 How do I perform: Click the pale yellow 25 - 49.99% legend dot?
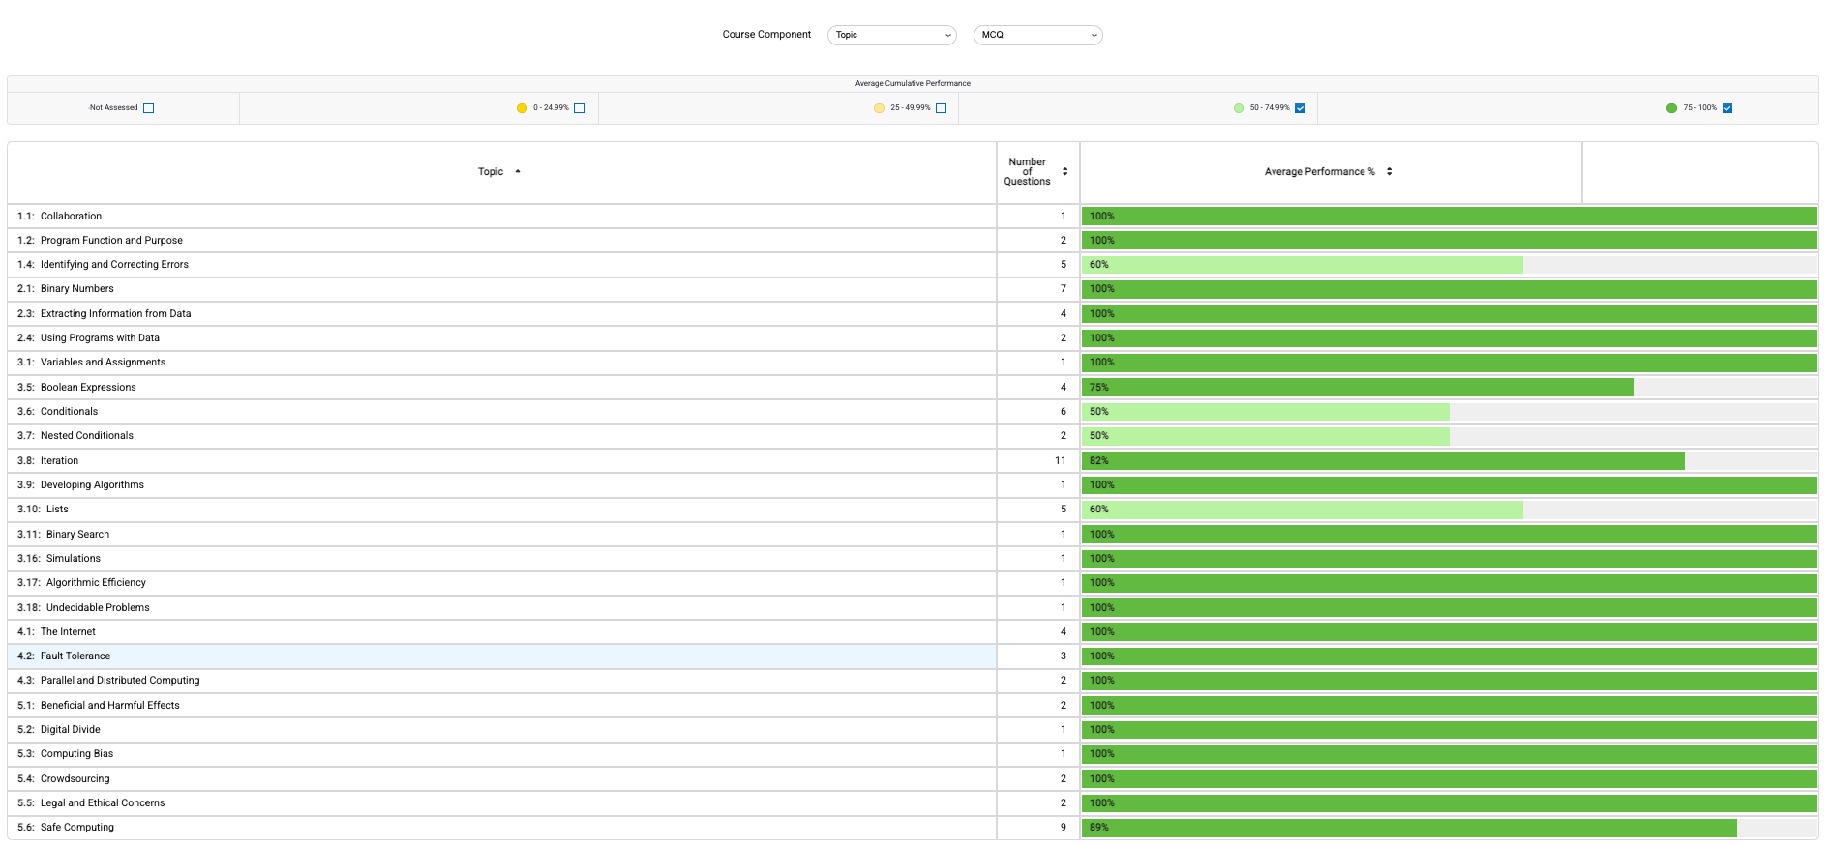click(879, 108)
